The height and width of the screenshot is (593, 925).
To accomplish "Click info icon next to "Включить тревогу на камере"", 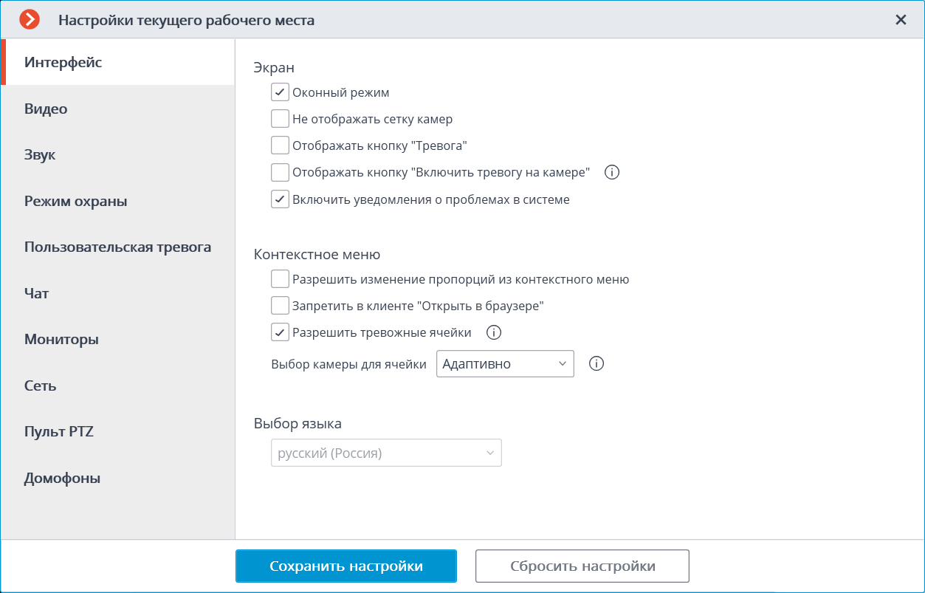I will 611,173.
